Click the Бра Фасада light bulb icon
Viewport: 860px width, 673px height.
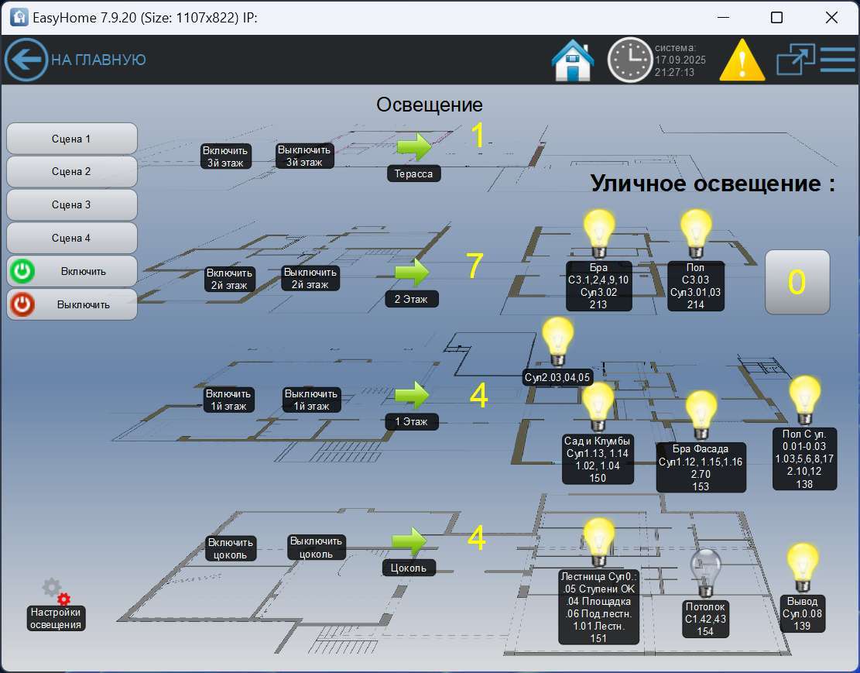click(699, 409)
